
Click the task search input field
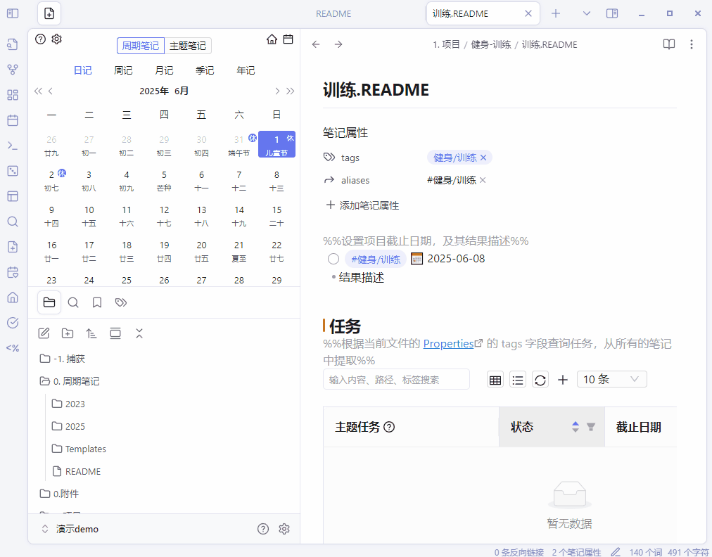pos(396,380)
